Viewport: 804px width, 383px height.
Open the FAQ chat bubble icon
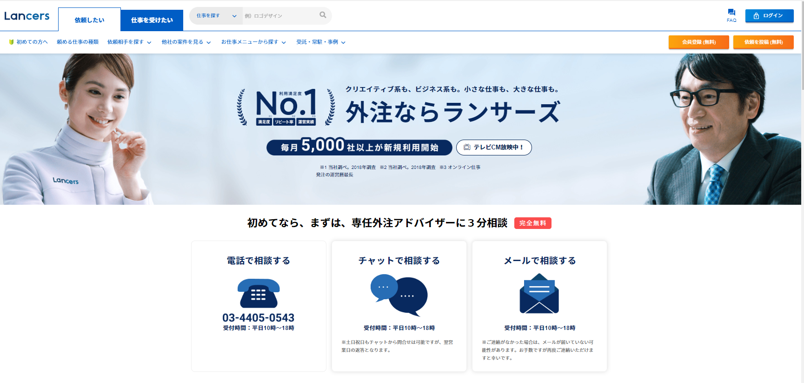(731, 12)
